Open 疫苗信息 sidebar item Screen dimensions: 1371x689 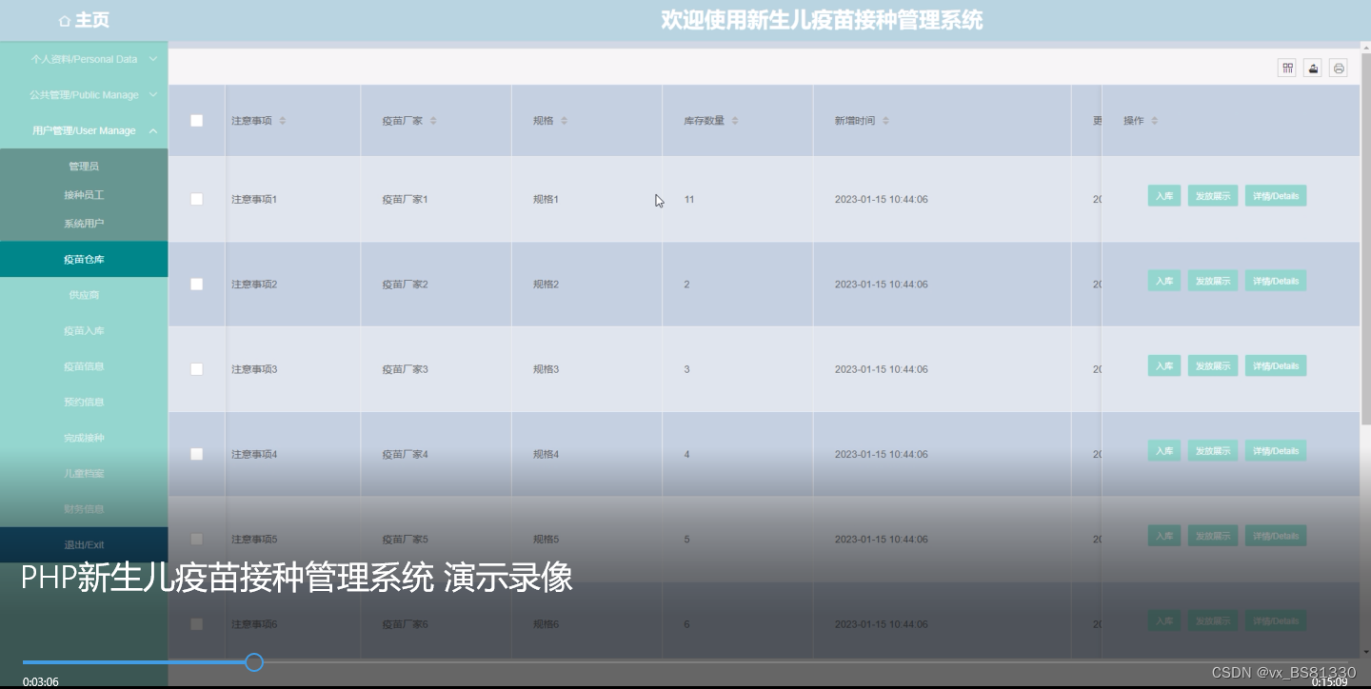click(84, 366)
